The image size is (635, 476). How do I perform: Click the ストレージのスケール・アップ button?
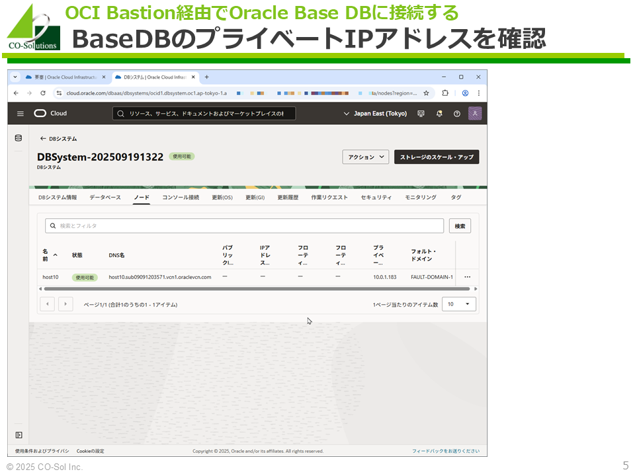pyautogui.click(x=437, y=157)
